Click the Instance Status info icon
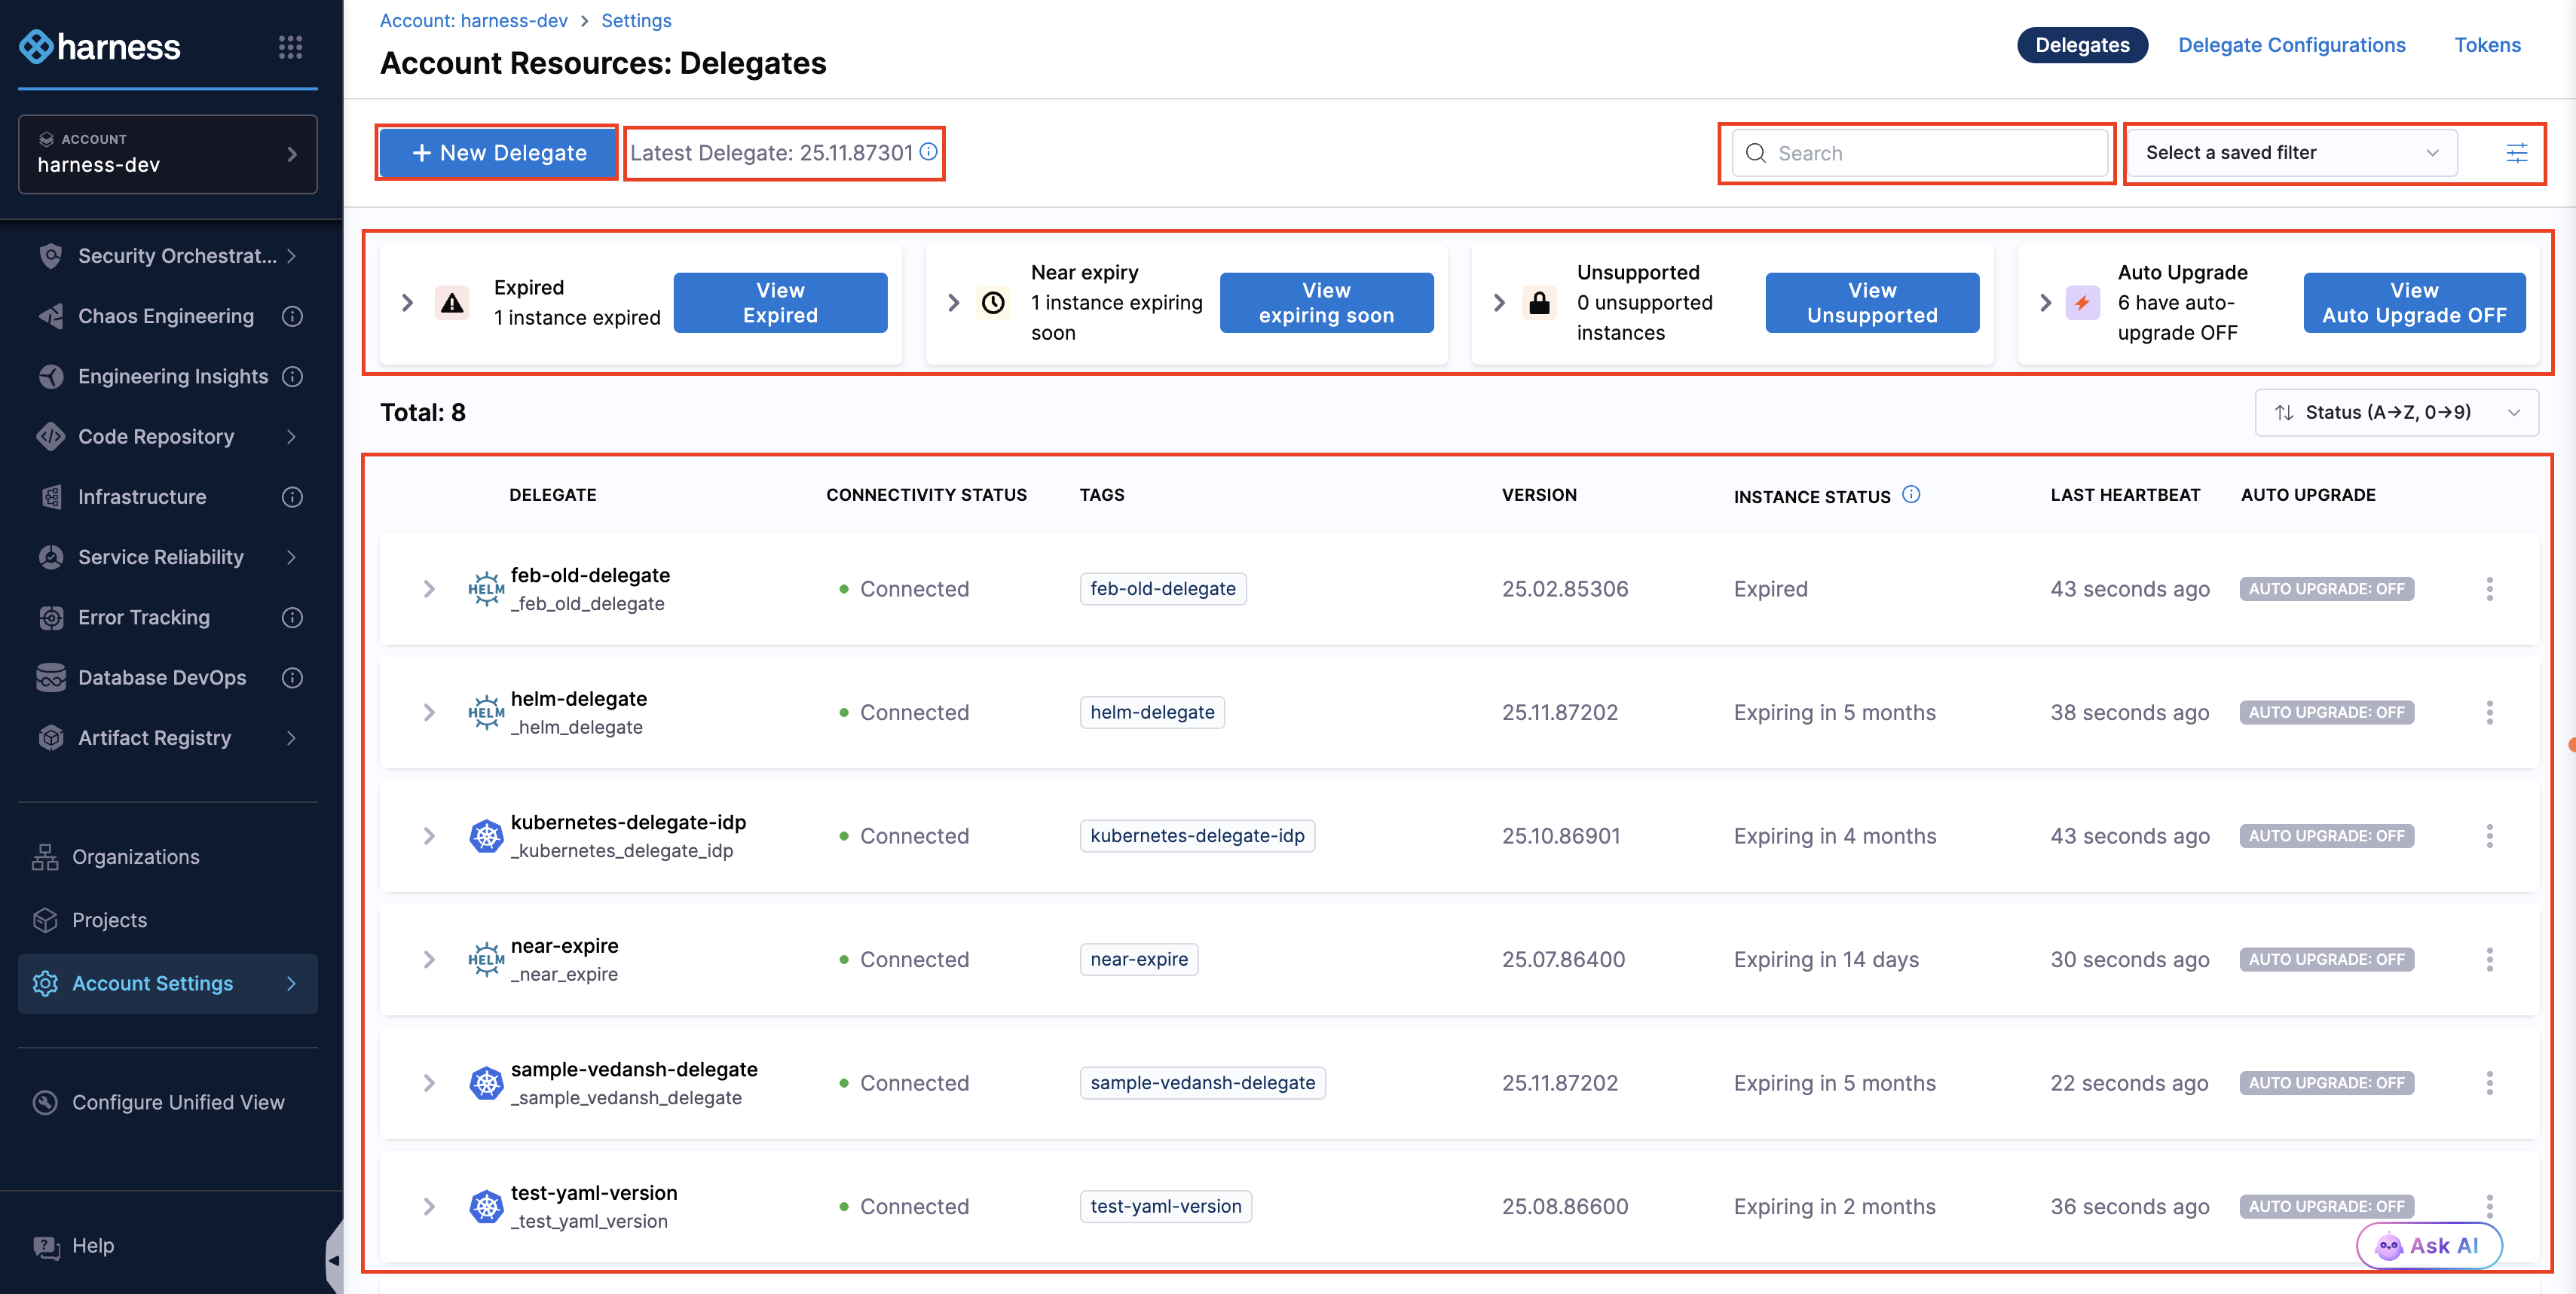 point(1911,493)
